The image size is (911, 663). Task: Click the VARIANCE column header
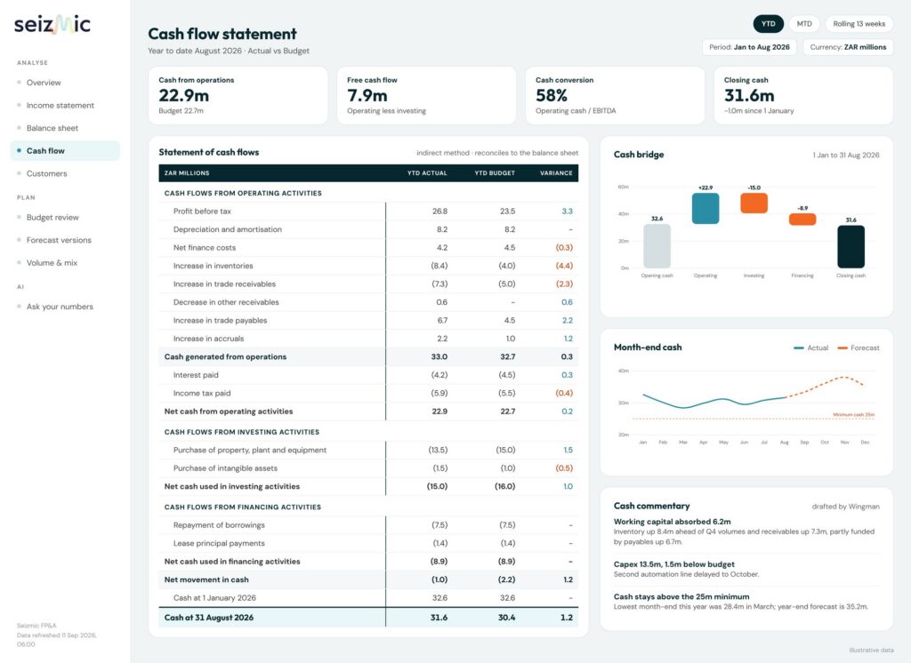tap(556, 173)
